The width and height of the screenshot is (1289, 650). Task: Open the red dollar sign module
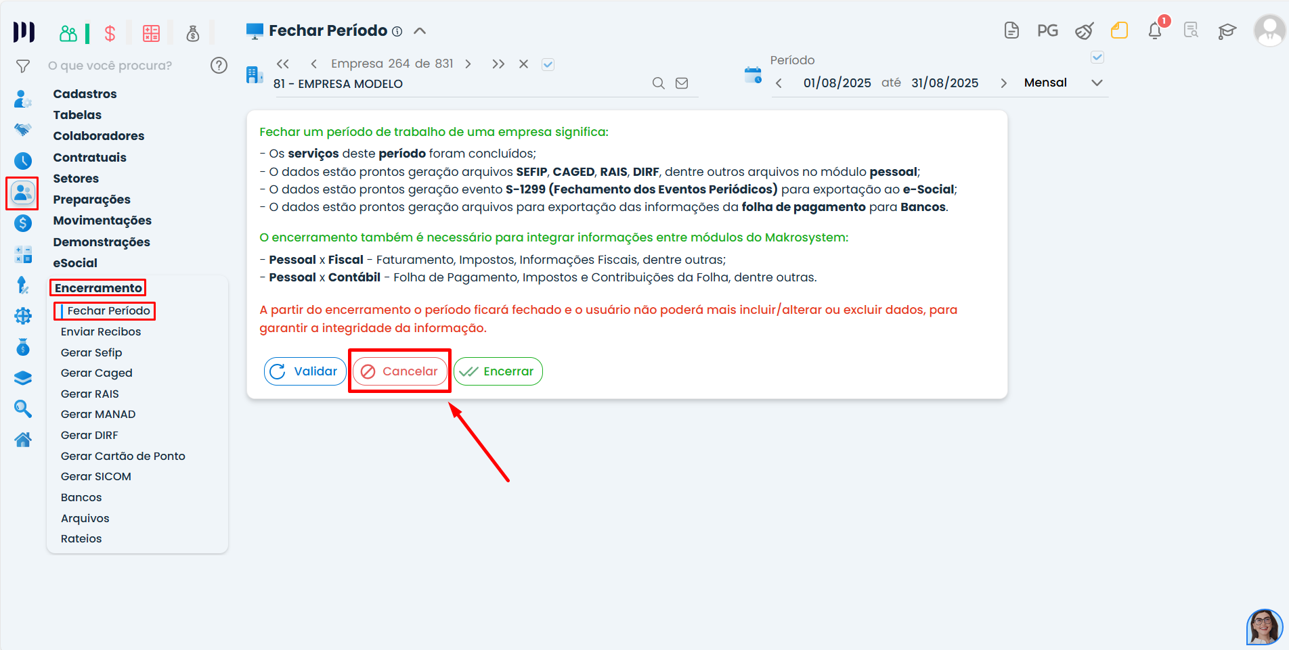tap(110, 33)
